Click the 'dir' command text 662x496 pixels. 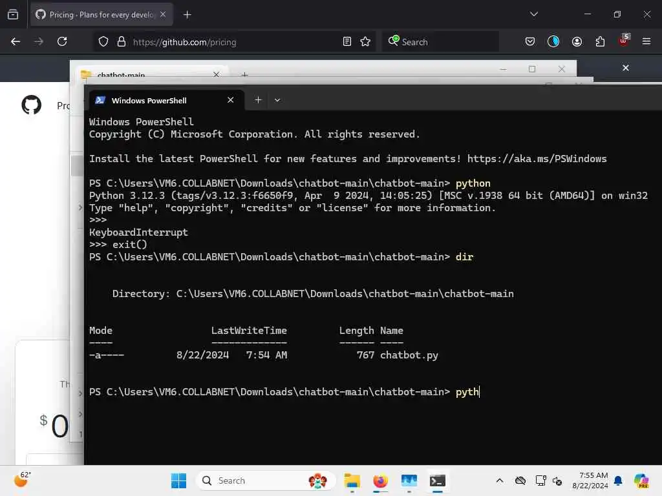[464, 257]
